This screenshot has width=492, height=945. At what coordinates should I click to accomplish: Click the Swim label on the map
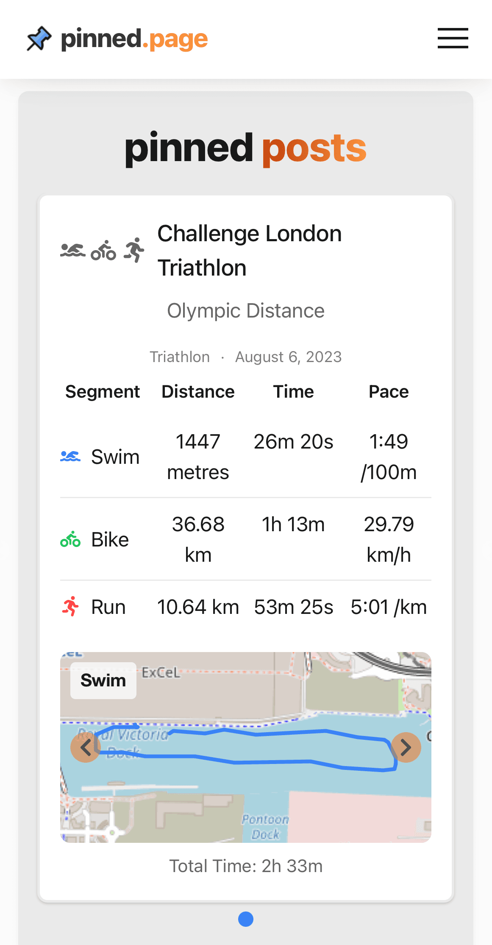103,680
